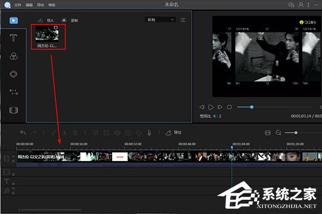Click the Crop tool in timeline toolbar

click(95, 133)
